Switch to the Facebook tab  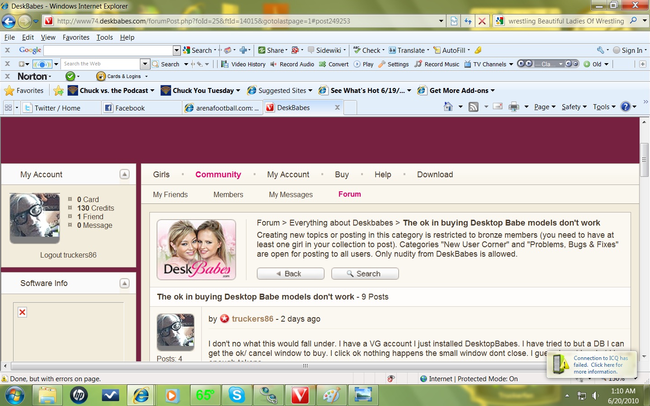(x=130, y=108)
